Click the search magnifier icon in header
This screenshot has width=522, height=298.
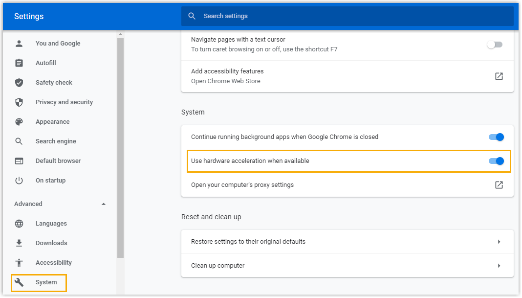pyautogui.click(x=192, y=16)
